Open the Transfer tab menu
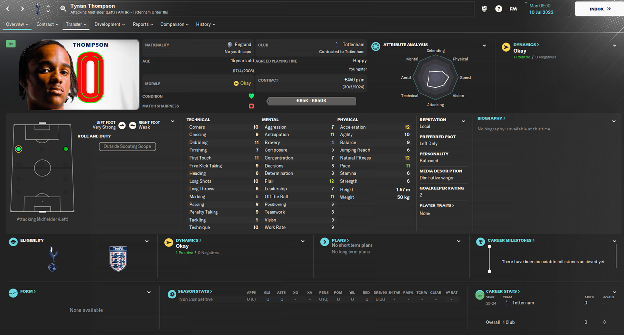The width and height of the screenshot is (624, 335). pos(77,24)
